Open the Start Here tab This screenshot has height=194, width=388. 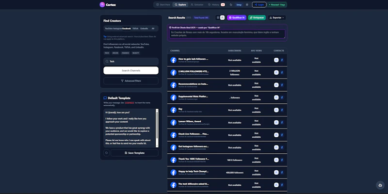[x=163, y=5]
